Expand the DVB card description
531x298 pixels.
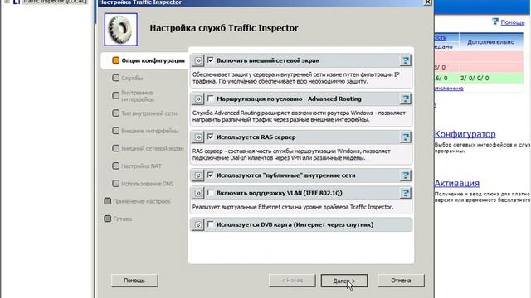[x=198, y=224]
